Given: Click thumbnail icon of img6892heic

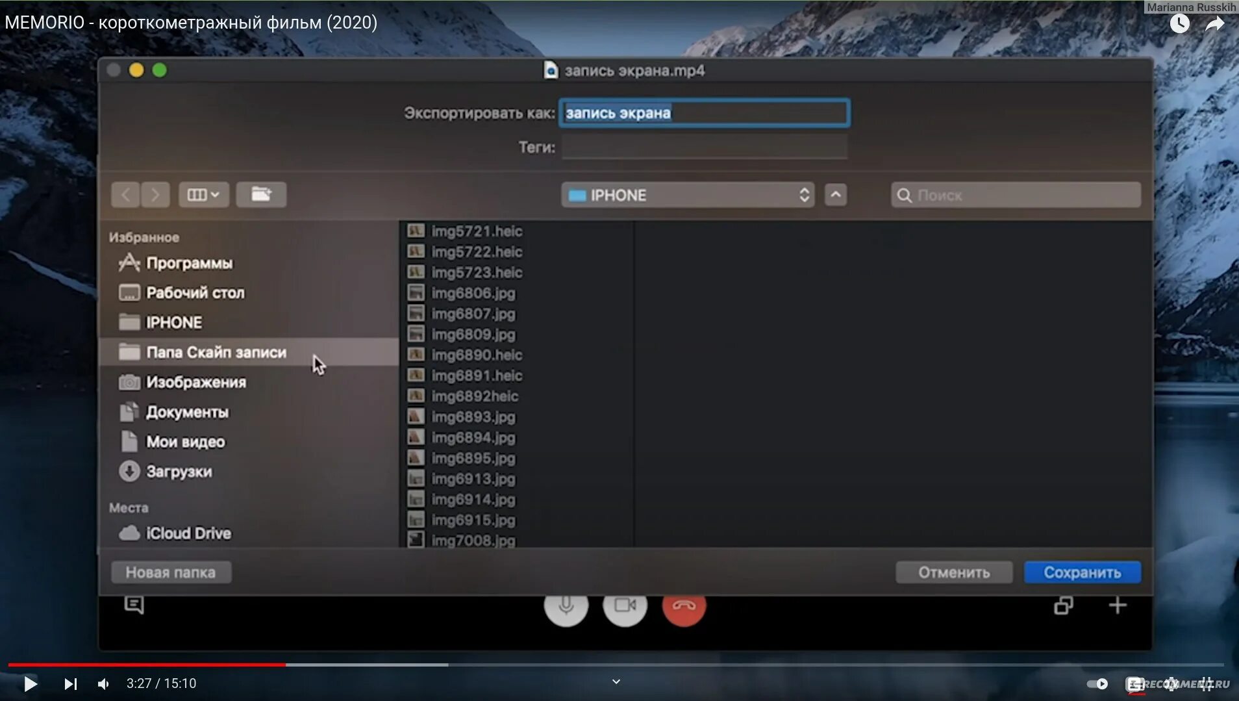Looking at the screenshot, I should tap(416, 396).
